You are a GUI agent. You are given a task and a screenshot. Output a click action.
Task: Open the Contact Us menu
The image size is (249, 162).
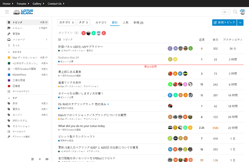(56, 4)
